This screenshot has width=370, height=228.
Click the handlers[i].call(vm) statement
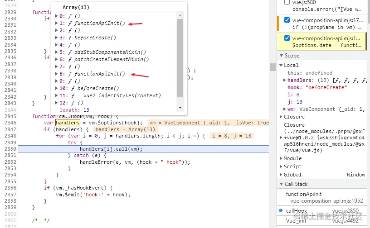tap(111, 149)
